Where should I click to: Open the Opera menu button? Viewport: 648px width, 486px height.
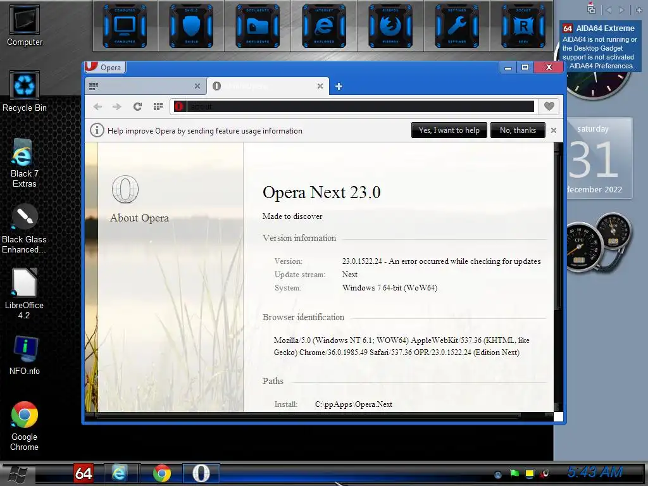tap(105, 67)
